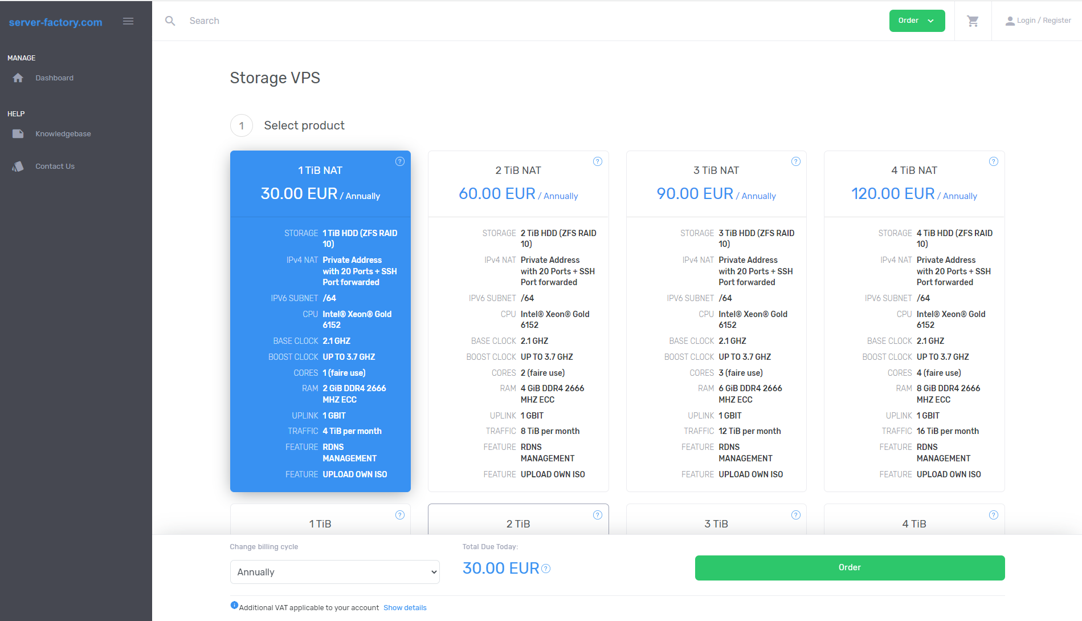Screen dimensions: 1082x621
Task: Click help icon beside total due amount
Action: click(x=546, y=569)
